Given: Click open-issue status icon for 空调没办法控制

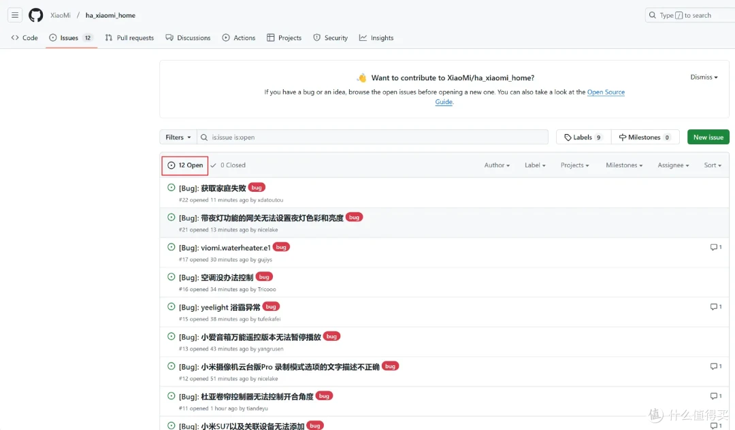Looking at the screenshot, I should [171, 277].
